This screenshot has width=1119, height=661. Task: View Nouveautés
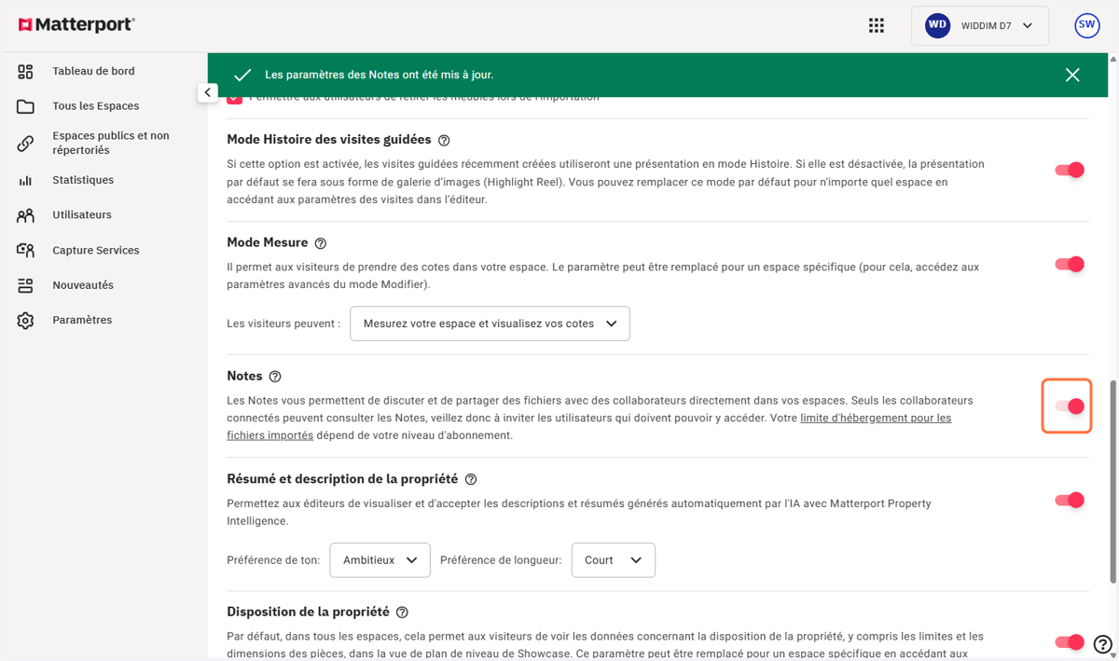coord(83,285)
